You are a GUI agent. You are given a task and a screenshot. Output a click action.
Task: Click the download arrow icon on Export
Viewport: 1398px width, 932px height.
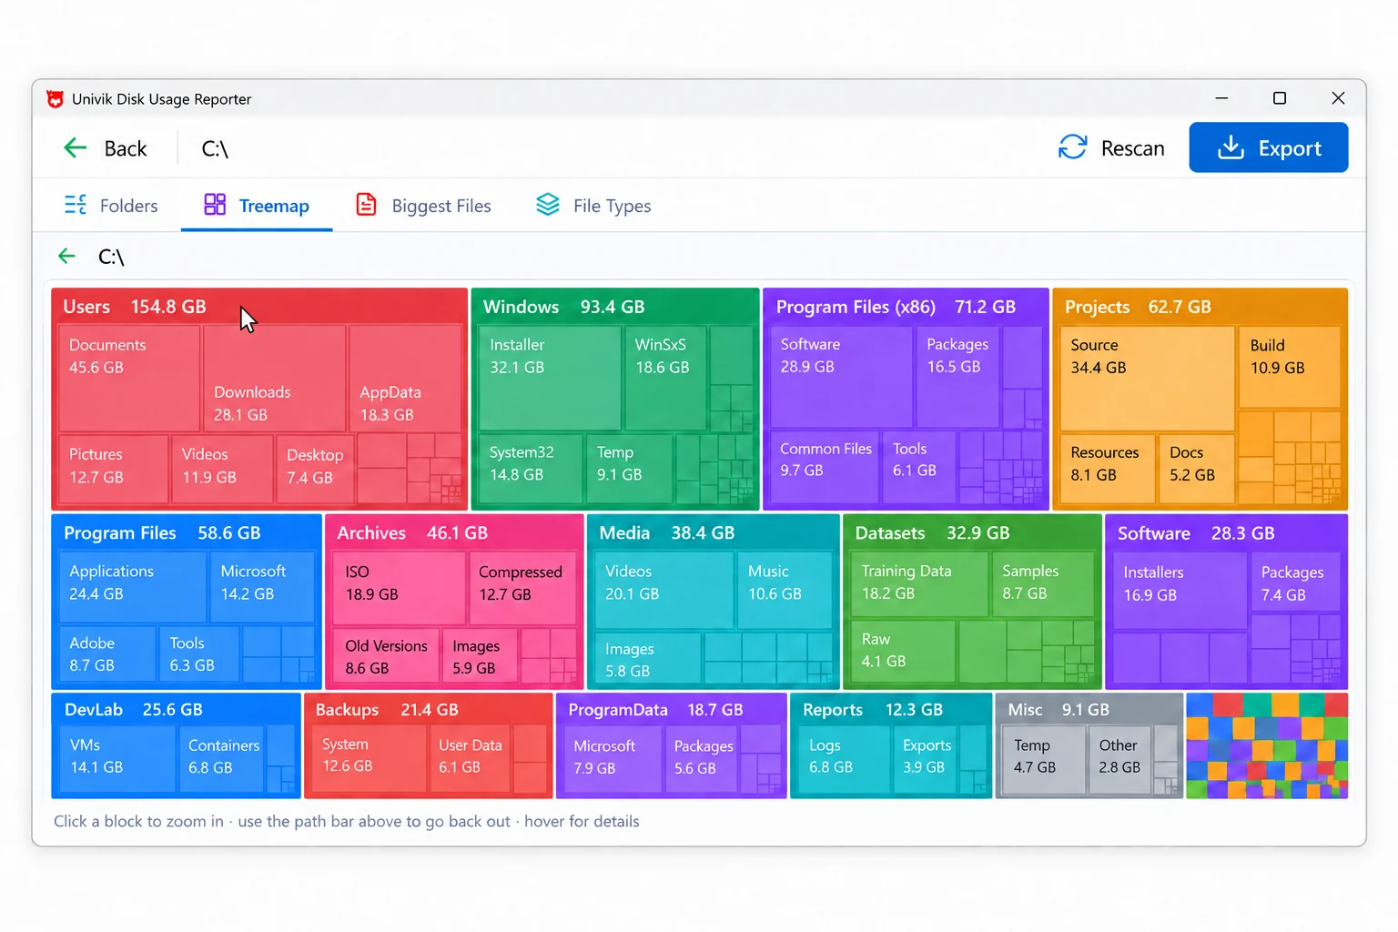tap(1231, 147)
